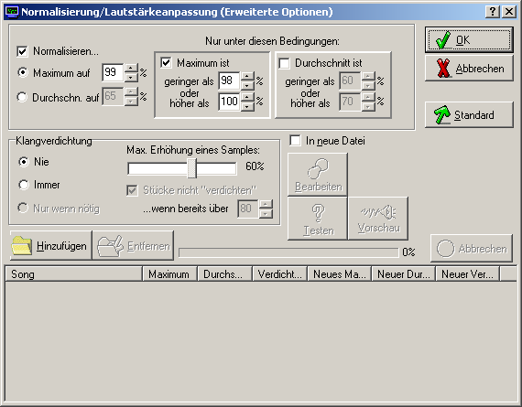The width and height of the screenshot is (522, 407).
Task: Toggle the Normalisieren checkbox
Action: [x=22, y=51]
